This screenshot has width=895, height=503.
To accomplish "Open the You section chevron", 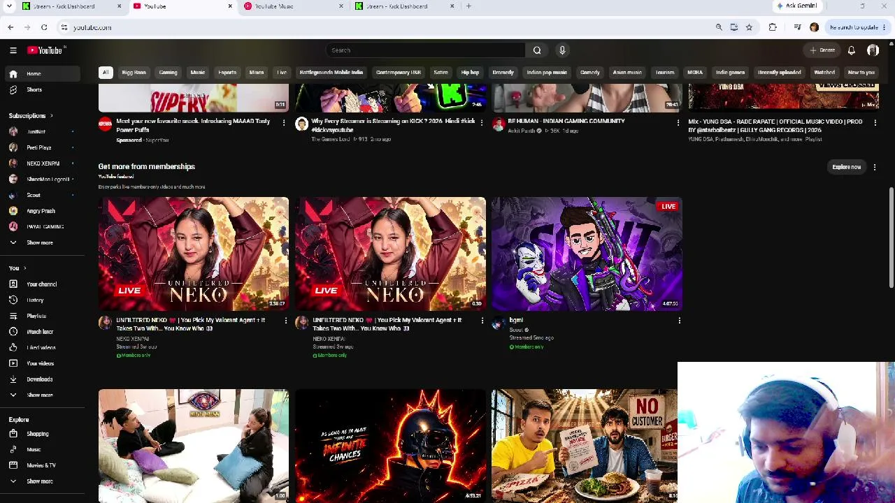I will coord(24,268).
